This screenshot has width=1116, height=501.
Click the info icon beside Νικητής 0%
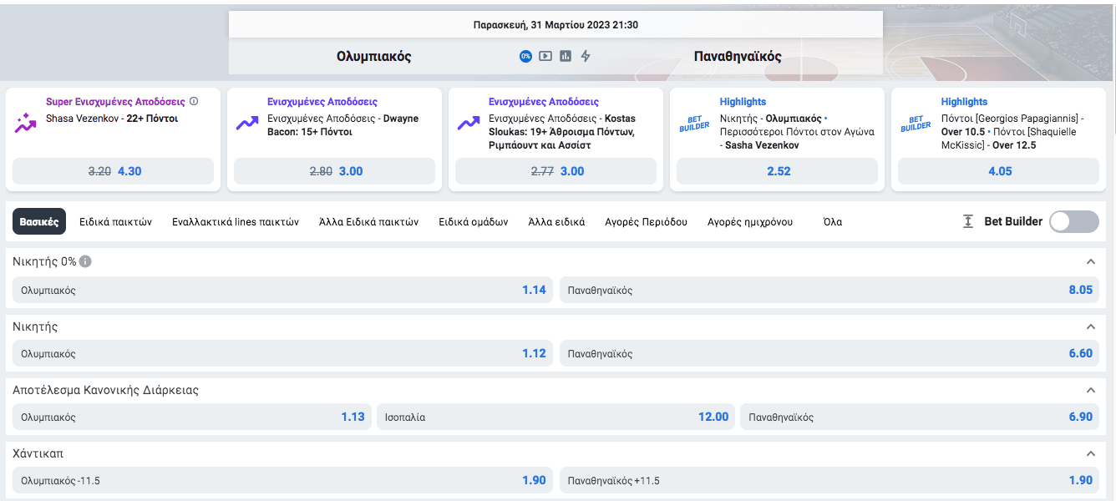[x=85, y=261]
